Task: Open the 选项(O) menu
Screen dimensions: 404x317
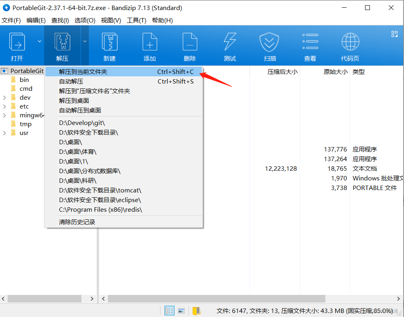Action: (x=85, y=20)
